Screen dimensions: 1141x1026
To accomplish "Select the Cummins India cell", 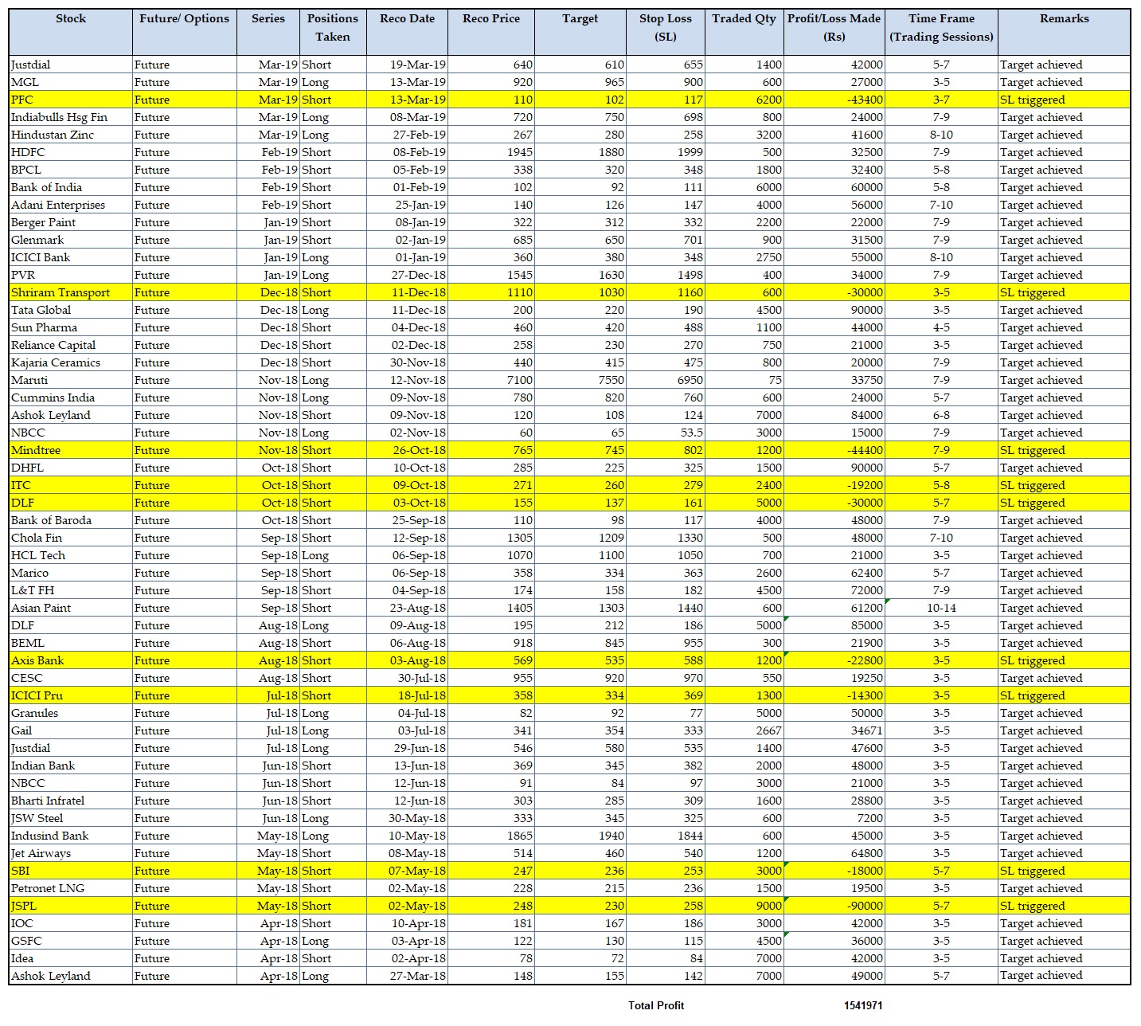I will tap(71, 397).
